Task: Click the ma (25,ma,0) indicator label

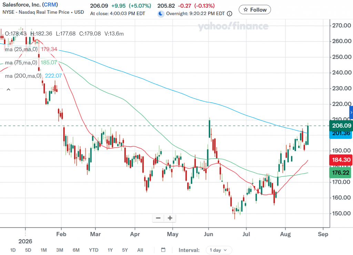Action: [21, 49]
